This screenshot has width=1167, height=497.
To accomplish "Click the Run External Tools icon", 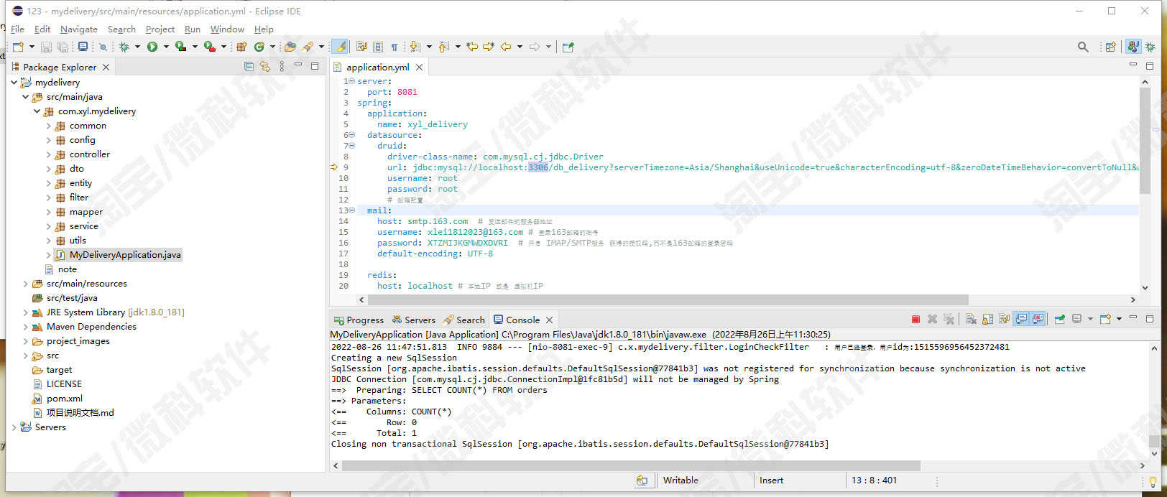I will (x=209, y=47).
